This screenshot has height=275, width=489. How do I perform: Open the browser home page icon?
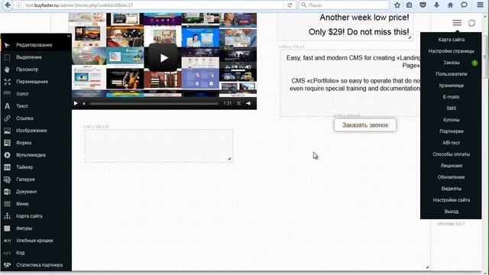pyautogui.click(x=450, y=5)
